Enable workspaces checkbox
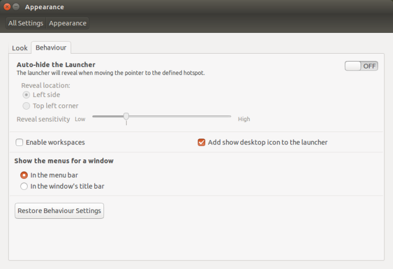The width and height of the screenshot is (393, 269). click(20, 142)
